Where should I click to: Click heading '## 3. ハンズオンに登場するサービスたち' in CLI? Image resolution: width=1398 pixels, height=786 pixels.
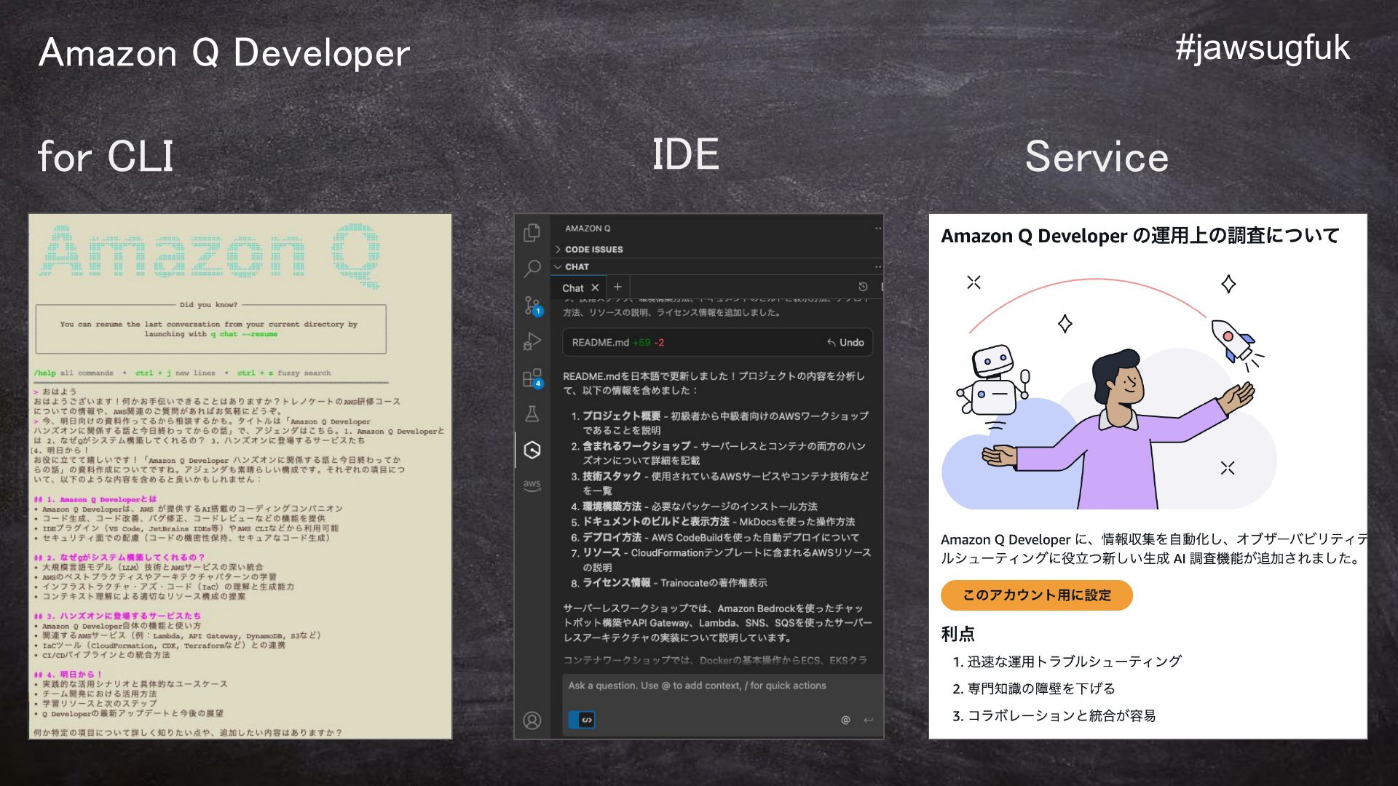117,616
